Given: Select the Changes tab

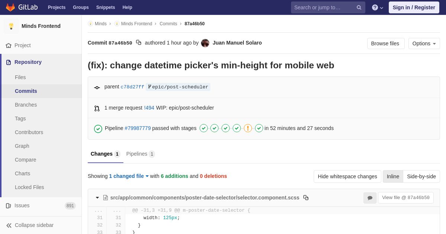Looking at the screenshot, I should click(106, 154).
